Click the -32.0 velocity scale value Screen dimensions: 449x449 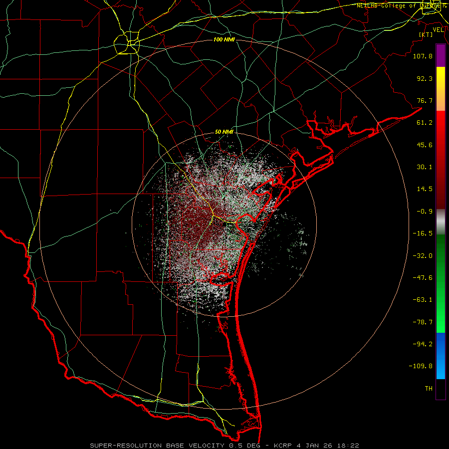423,256
